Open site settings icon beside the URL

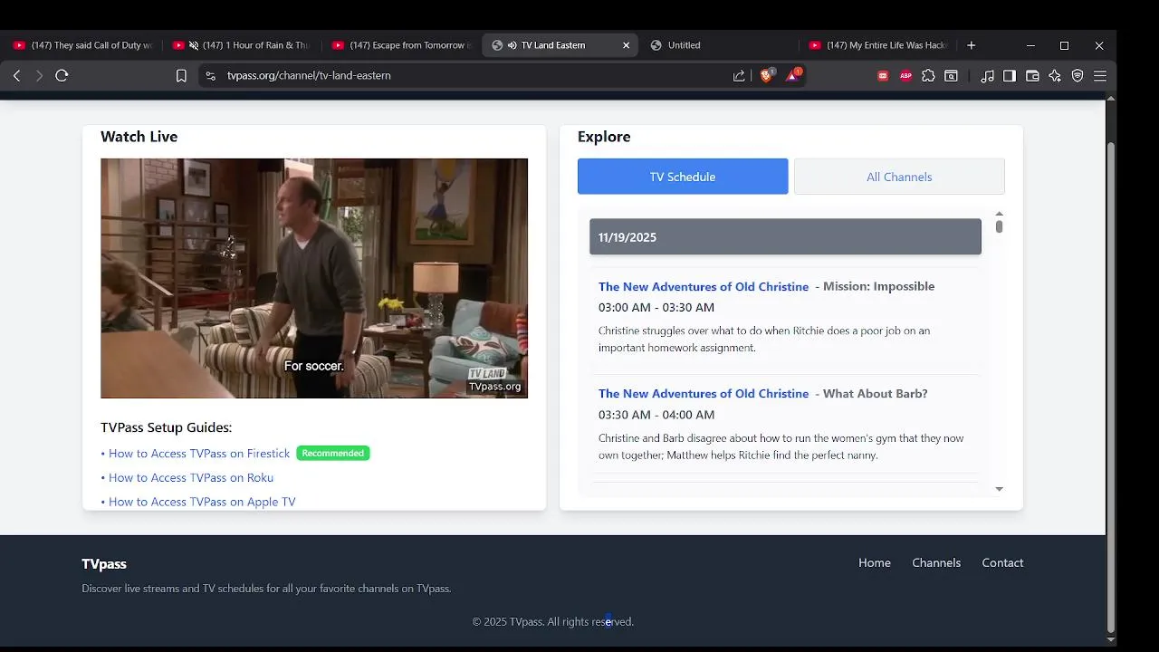(x=211, y=76)
